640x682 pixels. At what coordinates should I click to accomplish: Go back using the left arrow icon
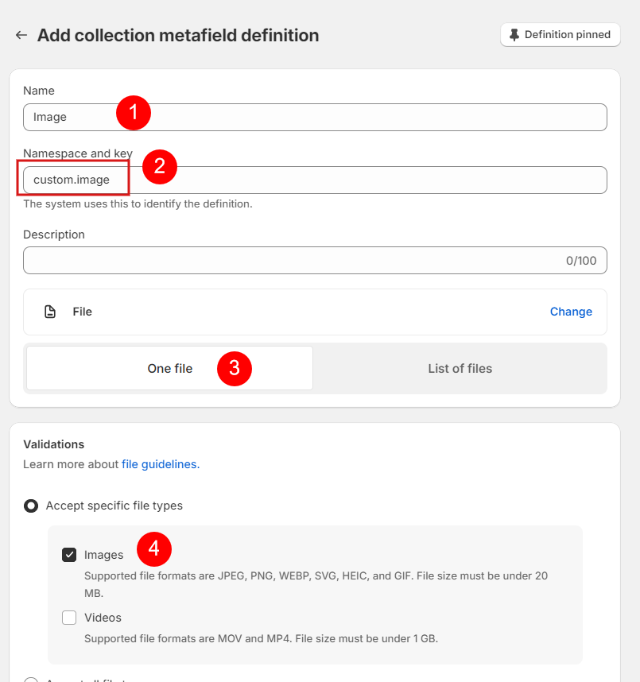click(x=21, y=36)
